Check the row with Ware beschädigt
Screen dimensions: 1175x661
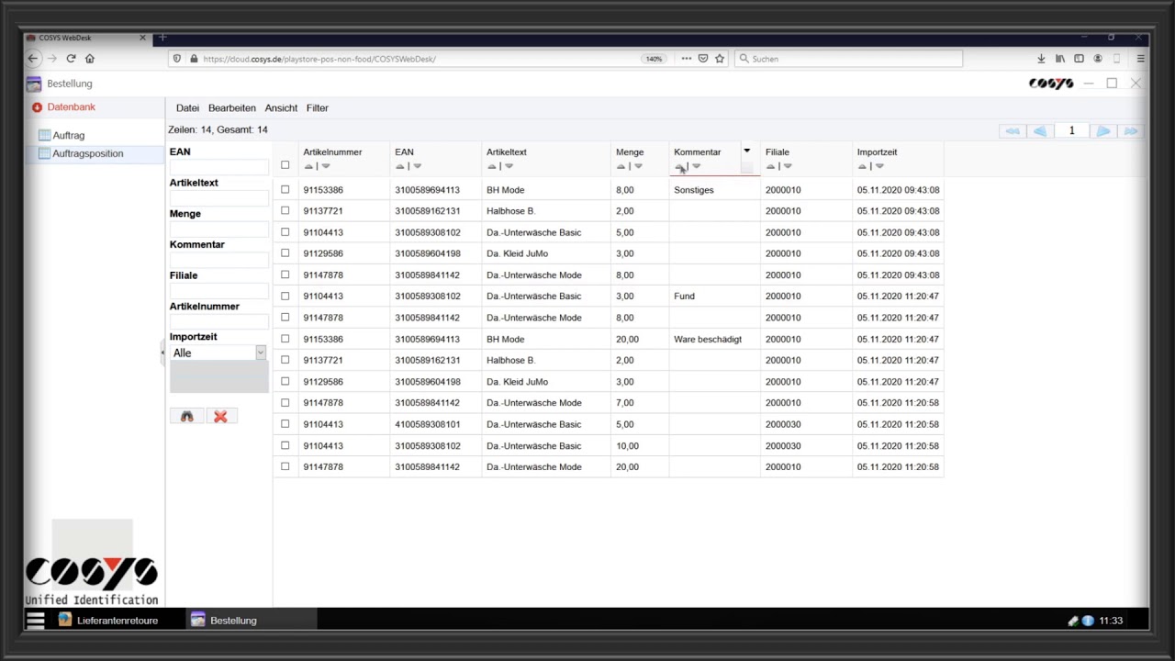[x=285, y=339]
